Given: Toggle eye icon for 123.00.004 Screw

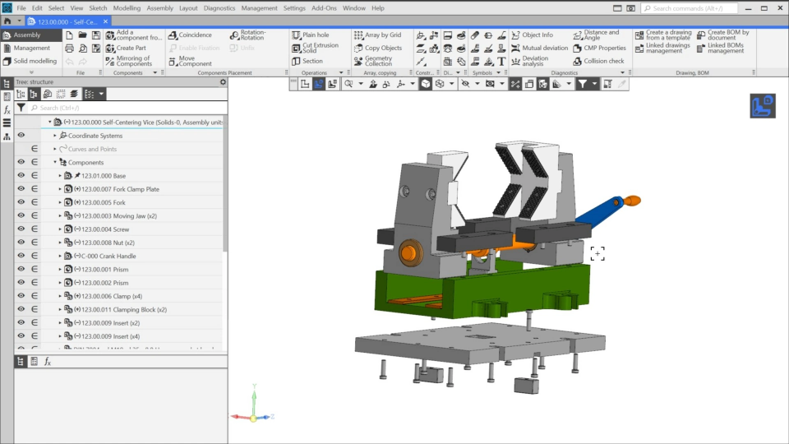Looking at the screenshot, I should pyautogui.click(x=21, y=229).
